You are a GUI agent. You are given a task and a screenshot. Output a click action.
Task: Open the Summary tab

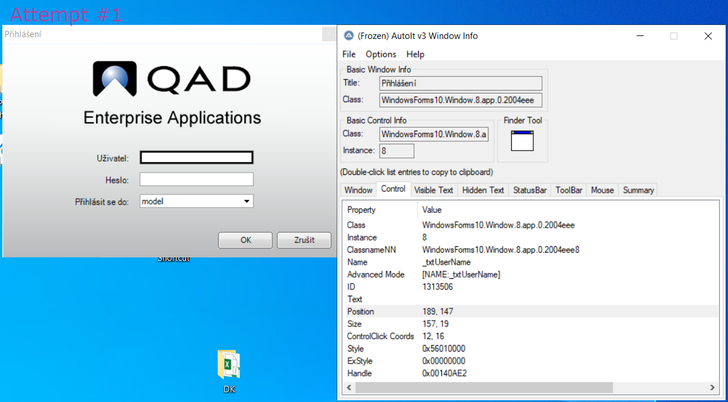click(638, 190)
